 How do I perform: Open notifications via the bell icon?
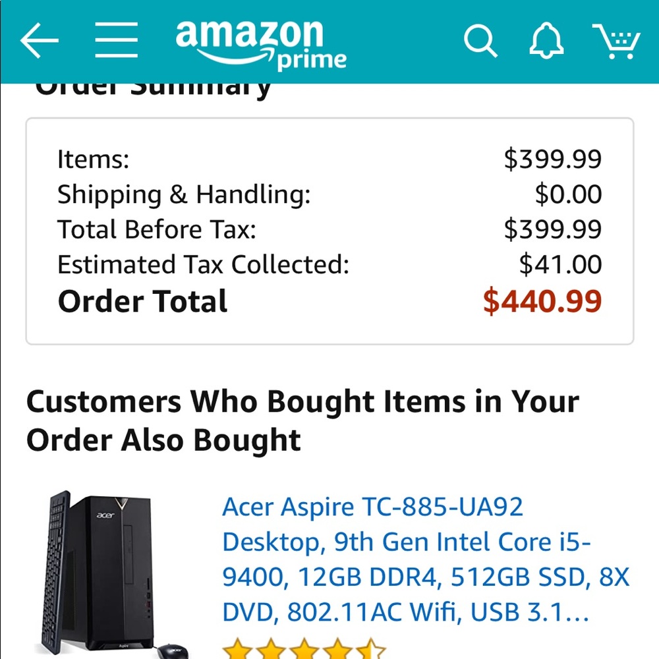(x=546, y=40)
